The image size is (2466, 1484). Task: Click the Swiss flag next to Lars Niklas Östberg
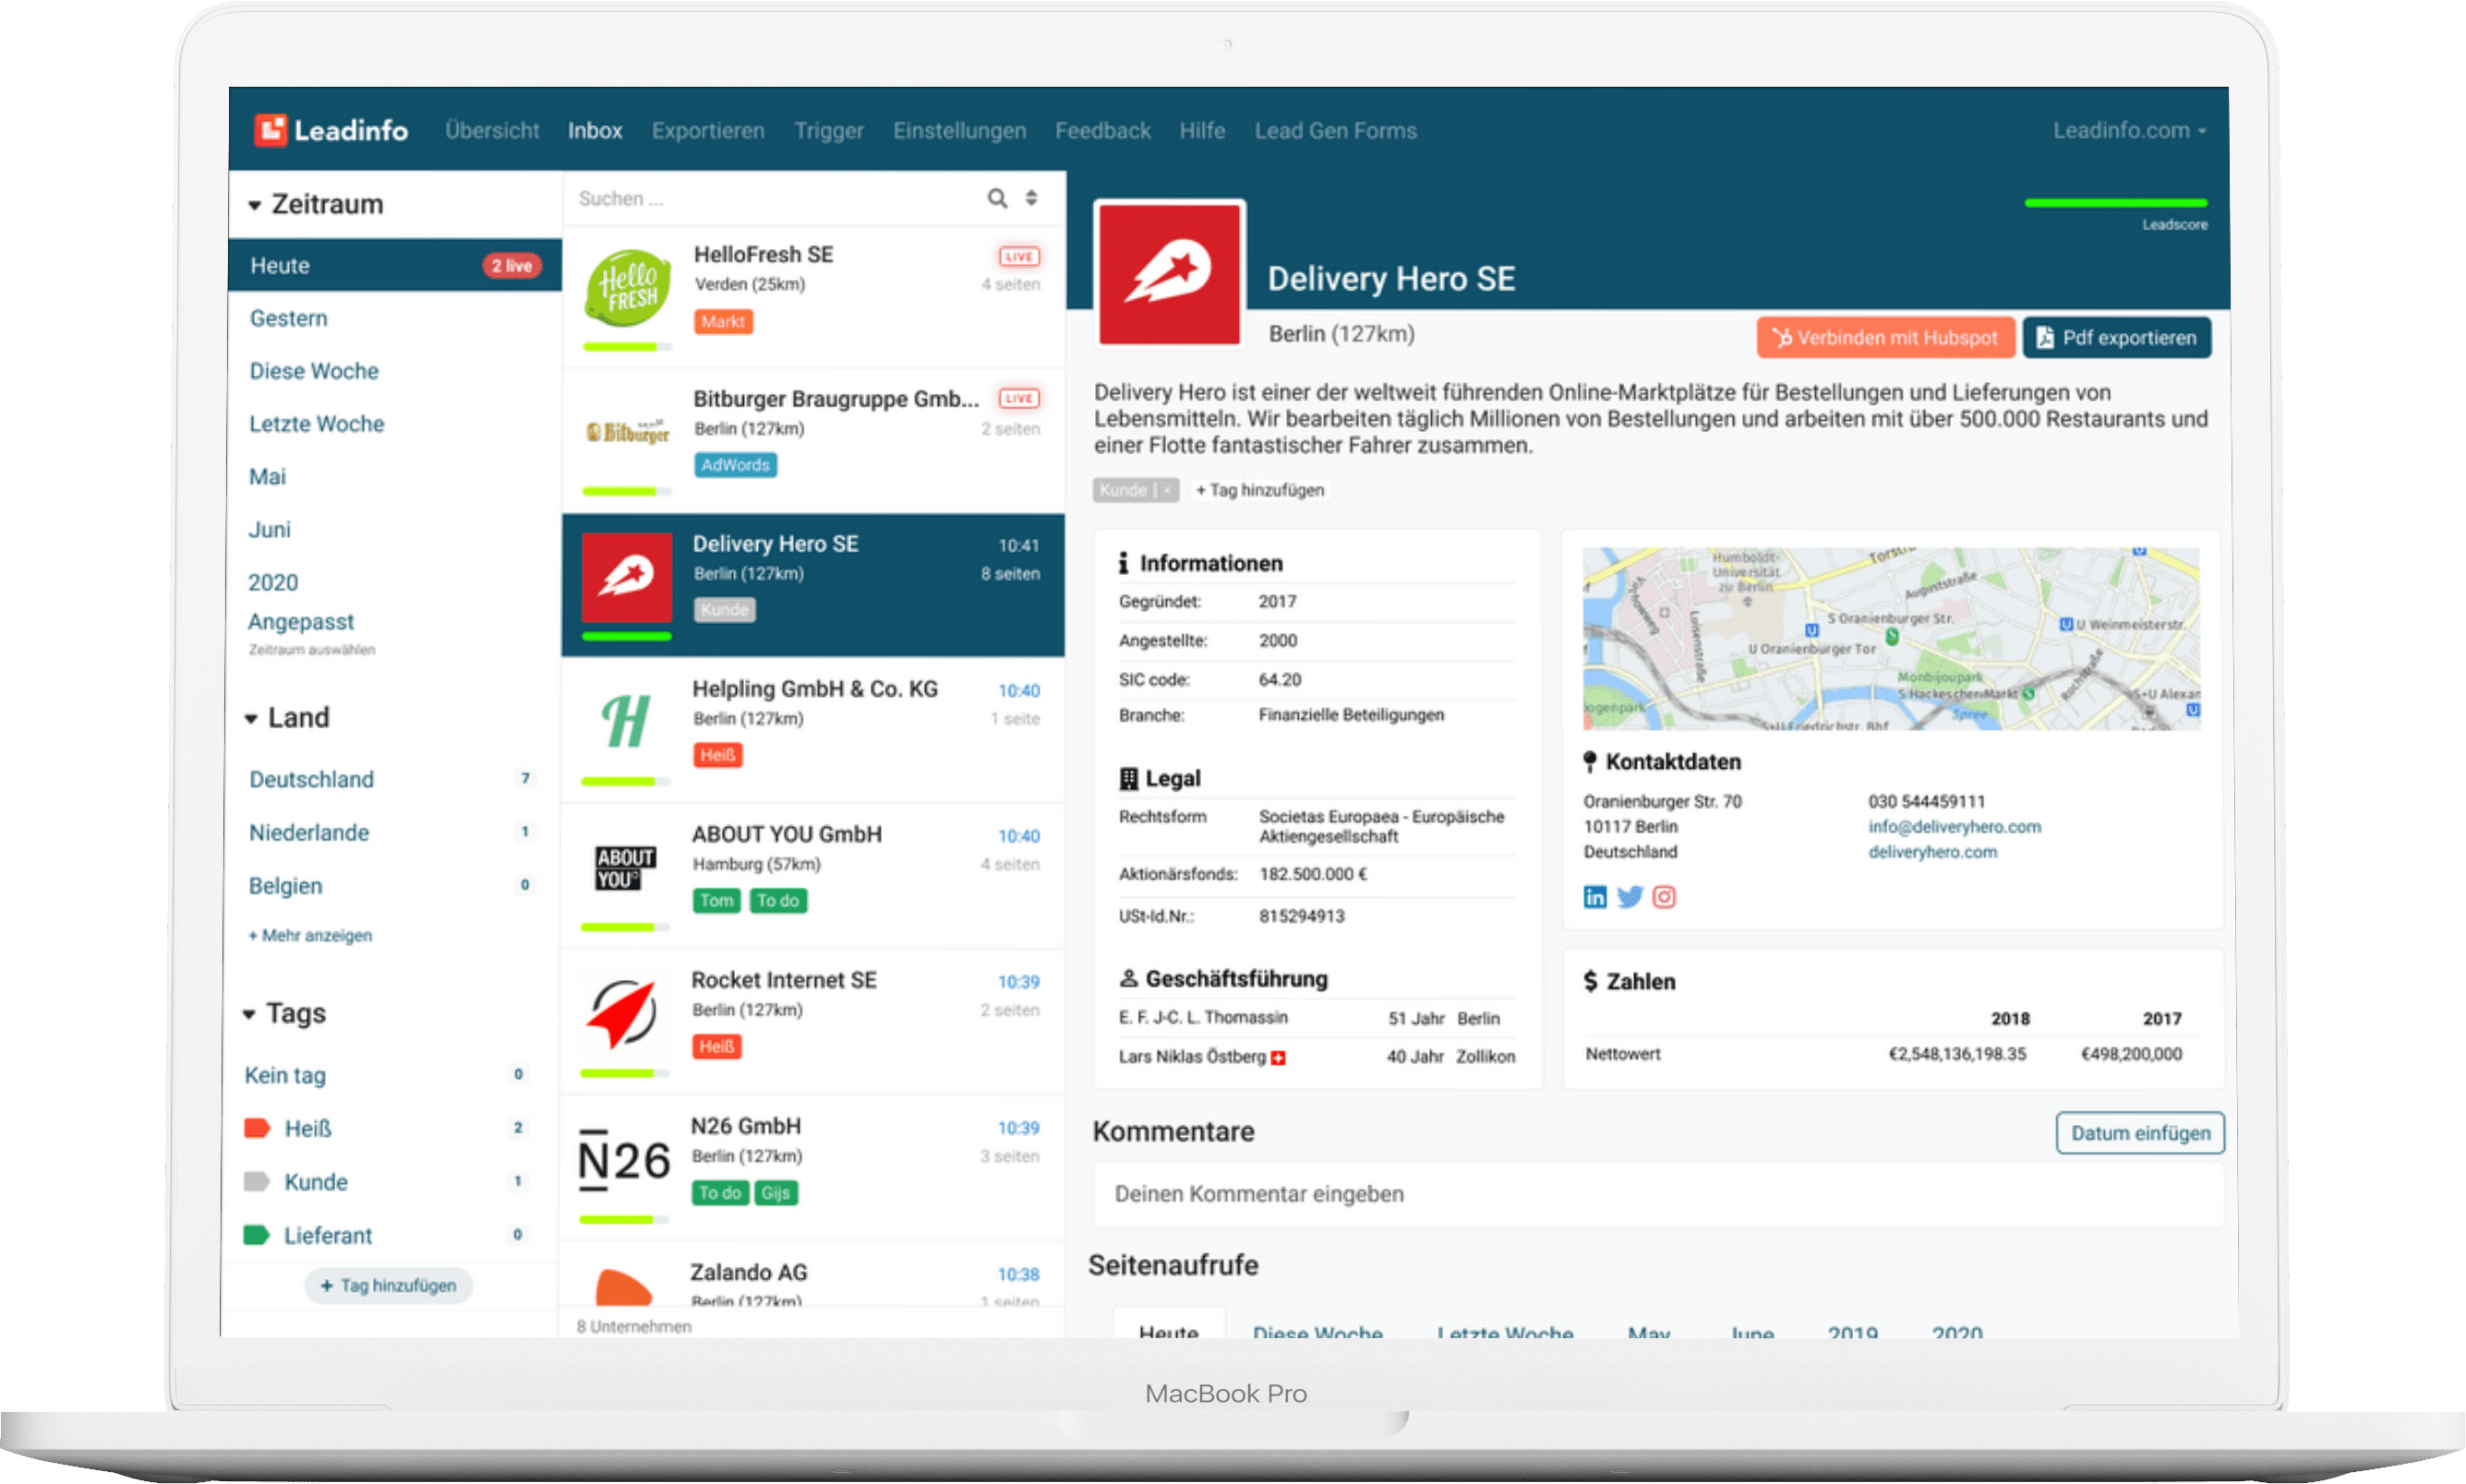point(1278,1058)
